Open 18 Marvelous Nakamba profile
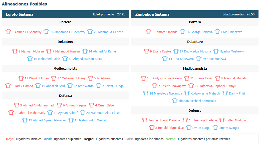261x145 pixels. [x=166, y=94]
